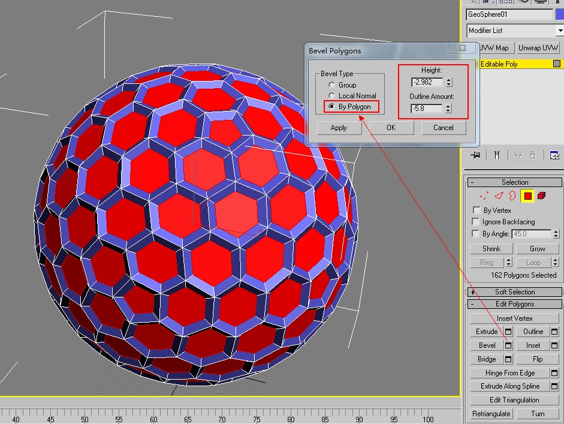Click the Edit Triangulation button
The image size is (564, 424).
coord(514,400)
